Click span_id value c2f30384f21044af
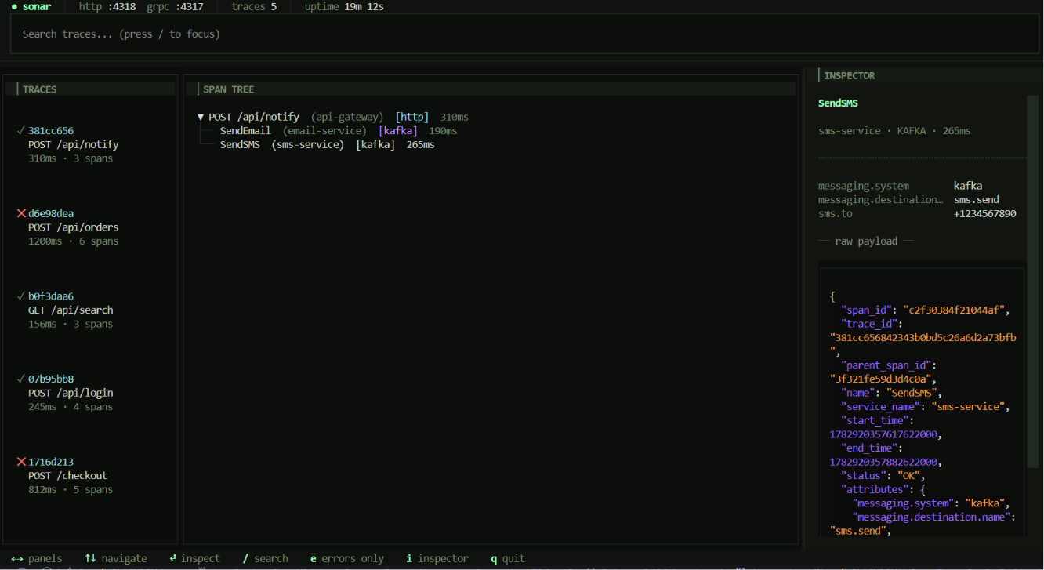 (x=953, y=310)
